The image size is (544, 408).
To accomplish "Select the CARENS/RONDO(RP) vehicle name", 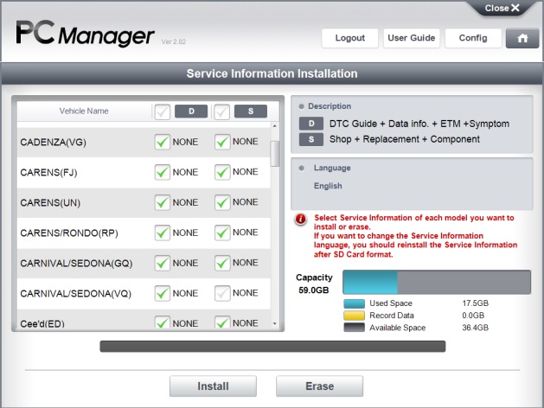I will point(69,233).
